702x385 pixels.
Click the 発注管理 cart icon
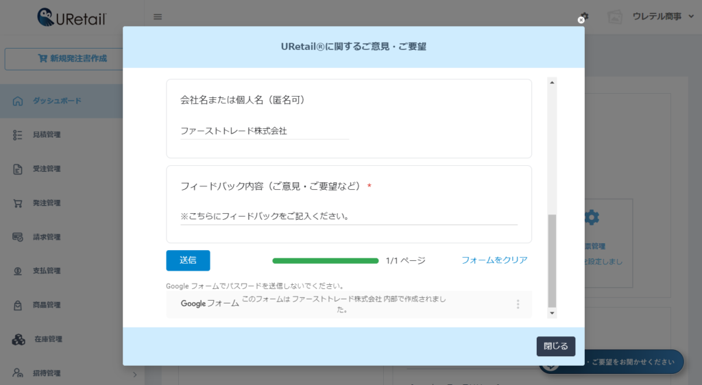[x=19, y=203]
